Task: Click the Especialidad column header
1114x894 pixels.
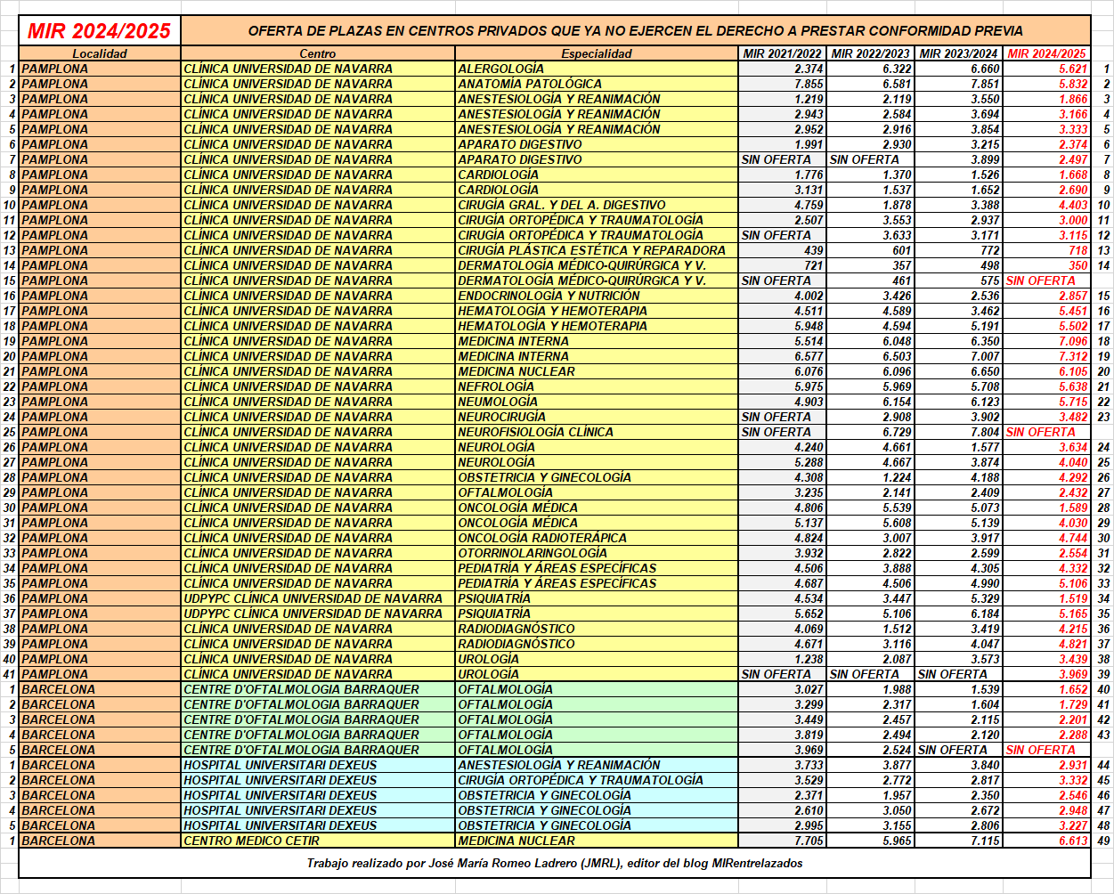Action: click(x=597, y=53)
